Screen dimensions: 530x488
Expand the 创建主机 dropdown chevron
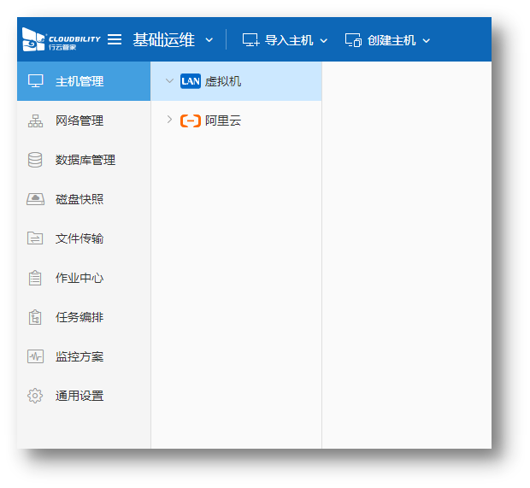pos(427,41)
